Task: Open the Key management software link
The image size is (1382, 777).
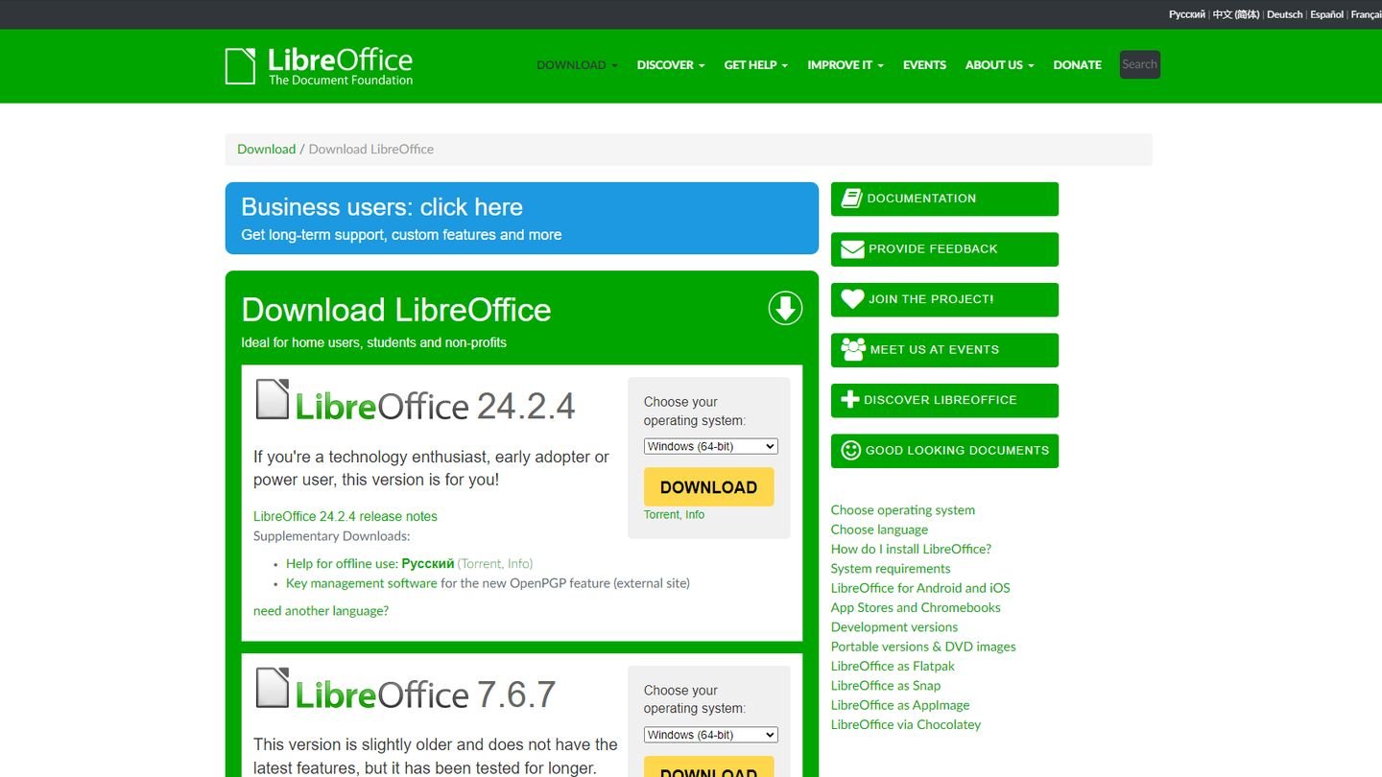Action: coord(362,583)
